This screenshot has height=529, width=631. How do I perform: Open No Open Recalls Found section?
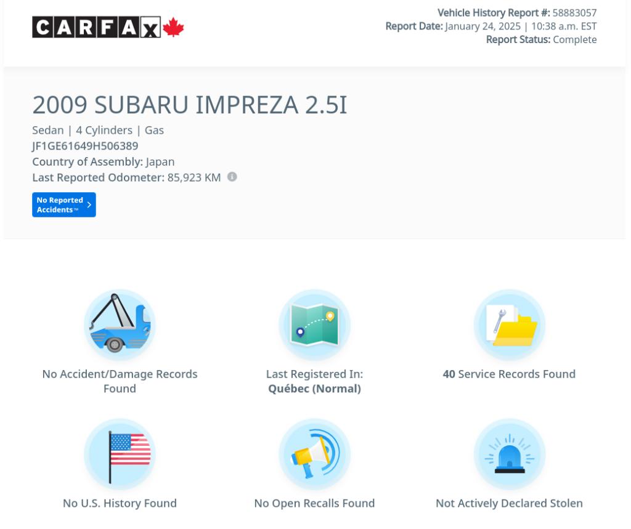[315, 503]
